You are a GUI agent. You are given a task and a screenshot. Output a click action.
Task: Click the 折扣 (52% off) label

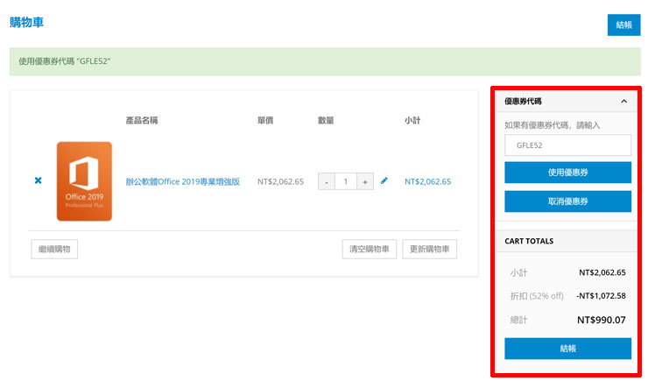537,296
